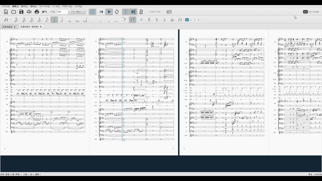Take a screenshot with the camera icon
Screen dimensions: 322x181
[x=169, y=12]
